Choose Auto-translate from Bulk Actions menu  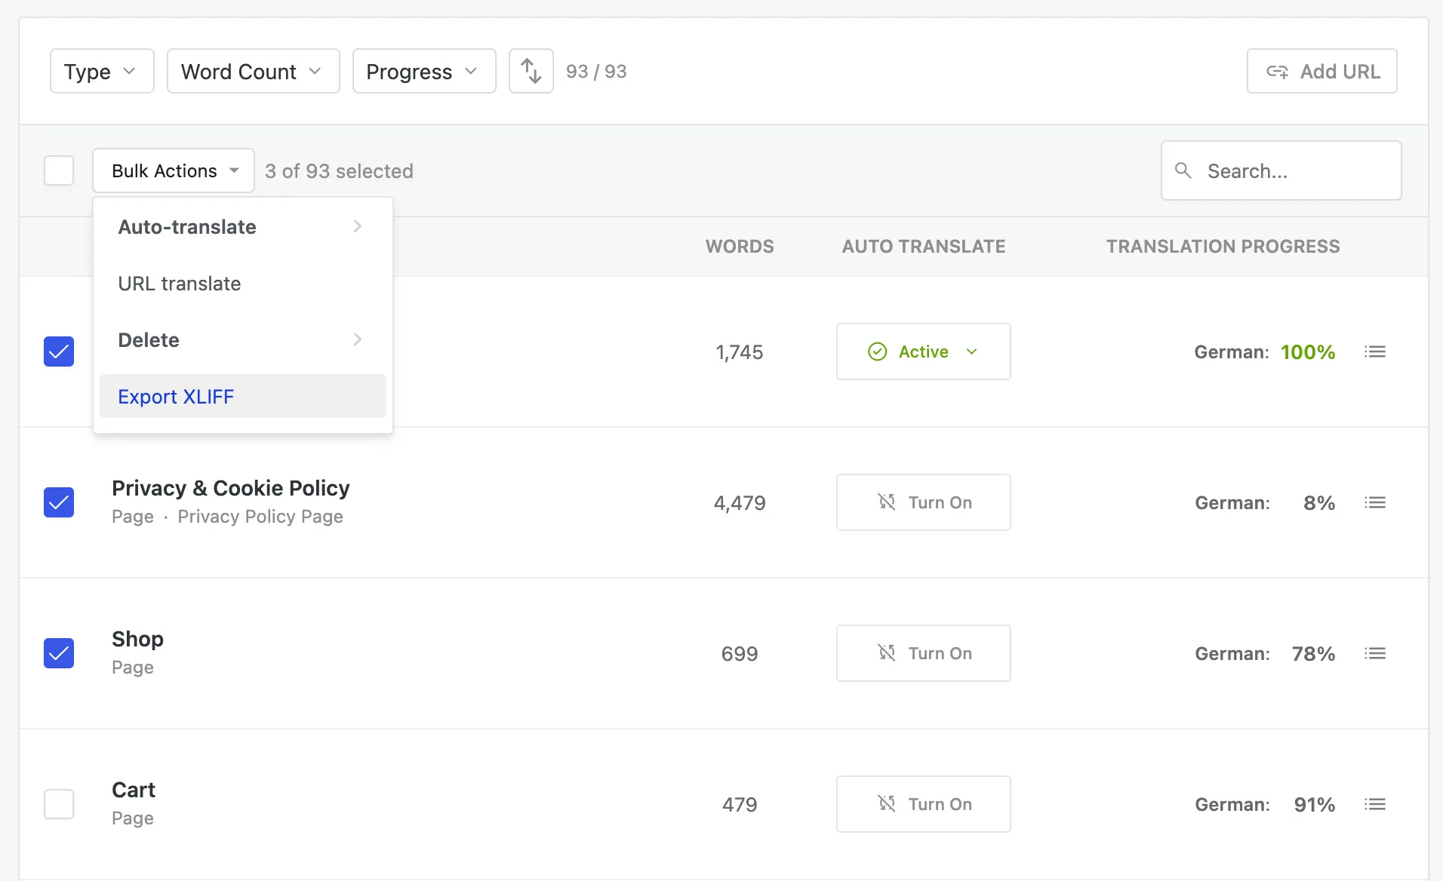[243, 226]
